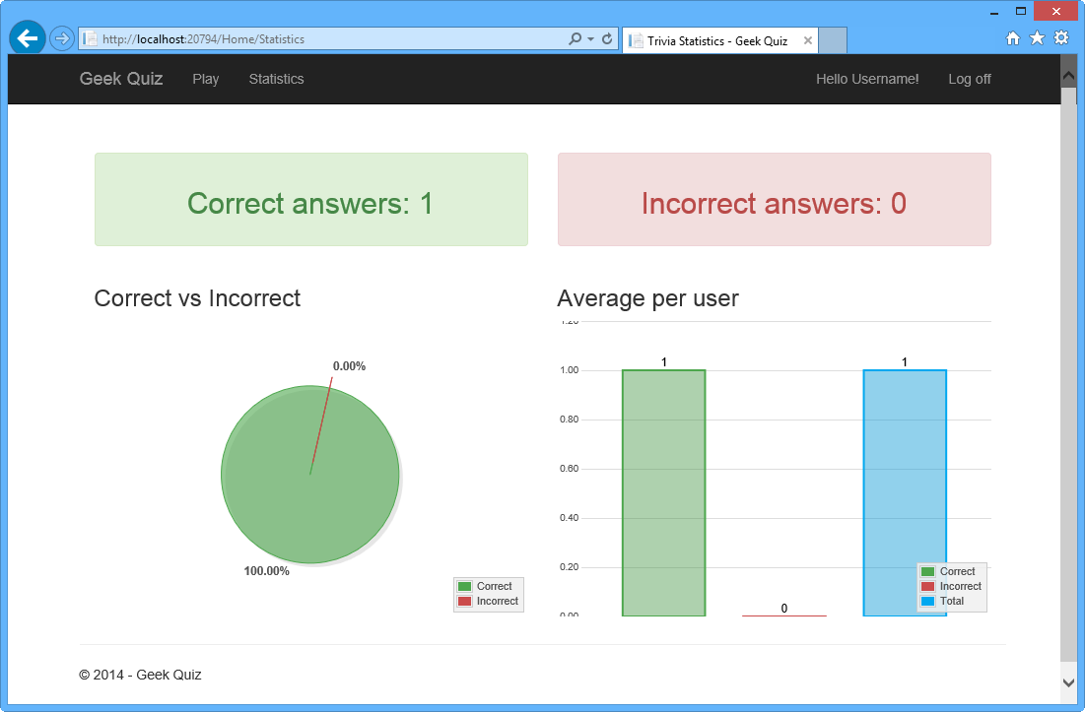Open the Play page from the navbar

point(205,79)
